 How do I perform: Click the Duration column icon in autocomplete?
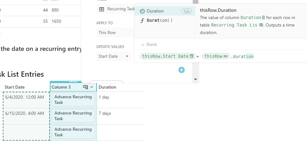(x=142, y=11)
